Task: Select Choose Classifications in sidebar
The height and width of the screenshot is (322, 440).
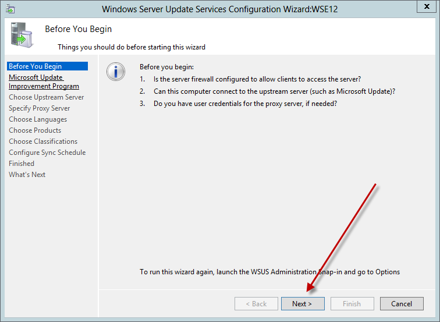Action: tap(43, 141)
